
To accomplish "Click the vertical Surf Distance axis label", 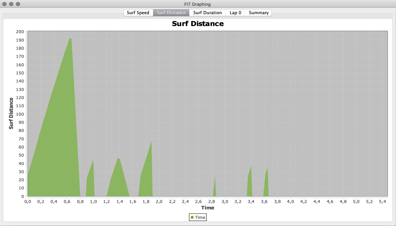I will 12,113.
